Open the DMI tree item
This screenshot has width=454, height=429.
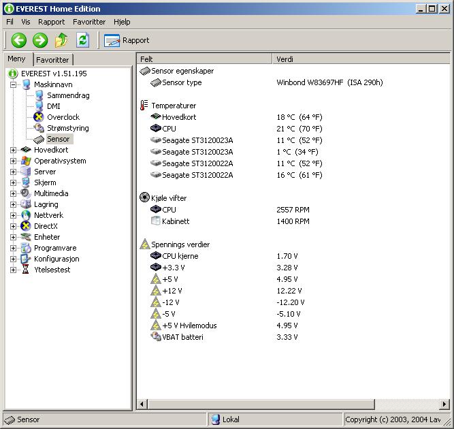coord(54,106)
